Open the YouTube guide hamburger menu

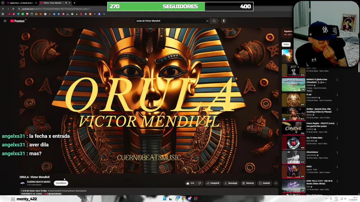point(5,21)
